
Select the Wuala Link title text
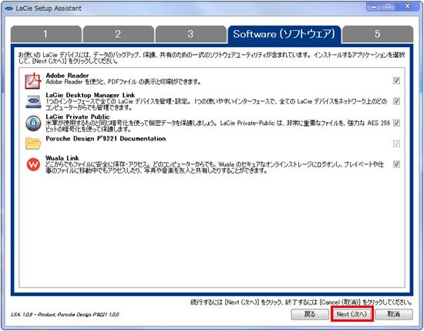point(62,158)
